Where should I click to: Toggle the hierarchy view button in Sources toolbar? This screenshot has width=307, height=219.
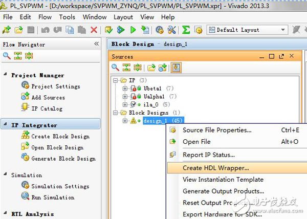pyautogui.click(x=176, y=67)
